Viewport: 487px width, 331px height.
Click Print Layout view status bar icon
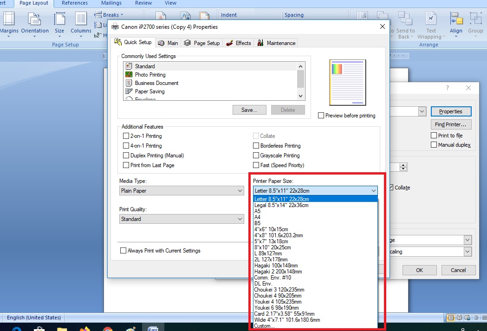450,318
